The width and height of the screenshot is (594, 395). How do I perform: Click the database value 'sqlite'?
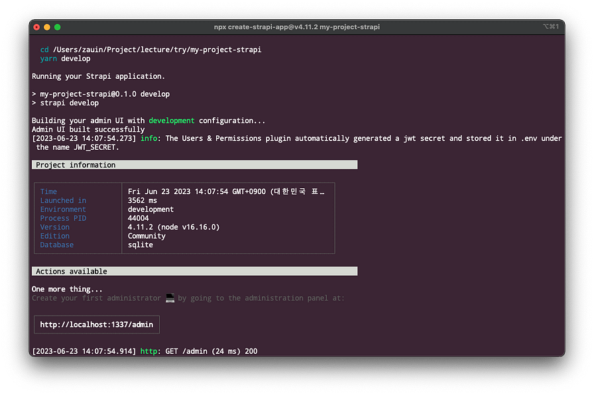click(141, 245)
